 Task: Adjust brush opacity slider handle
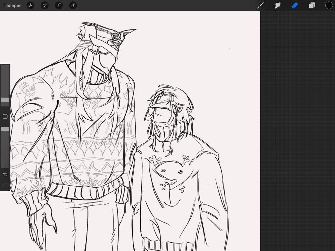point(5,129)
